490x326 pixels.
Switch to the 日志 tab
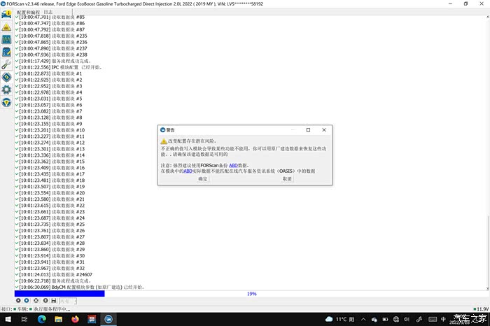(48, 12)
